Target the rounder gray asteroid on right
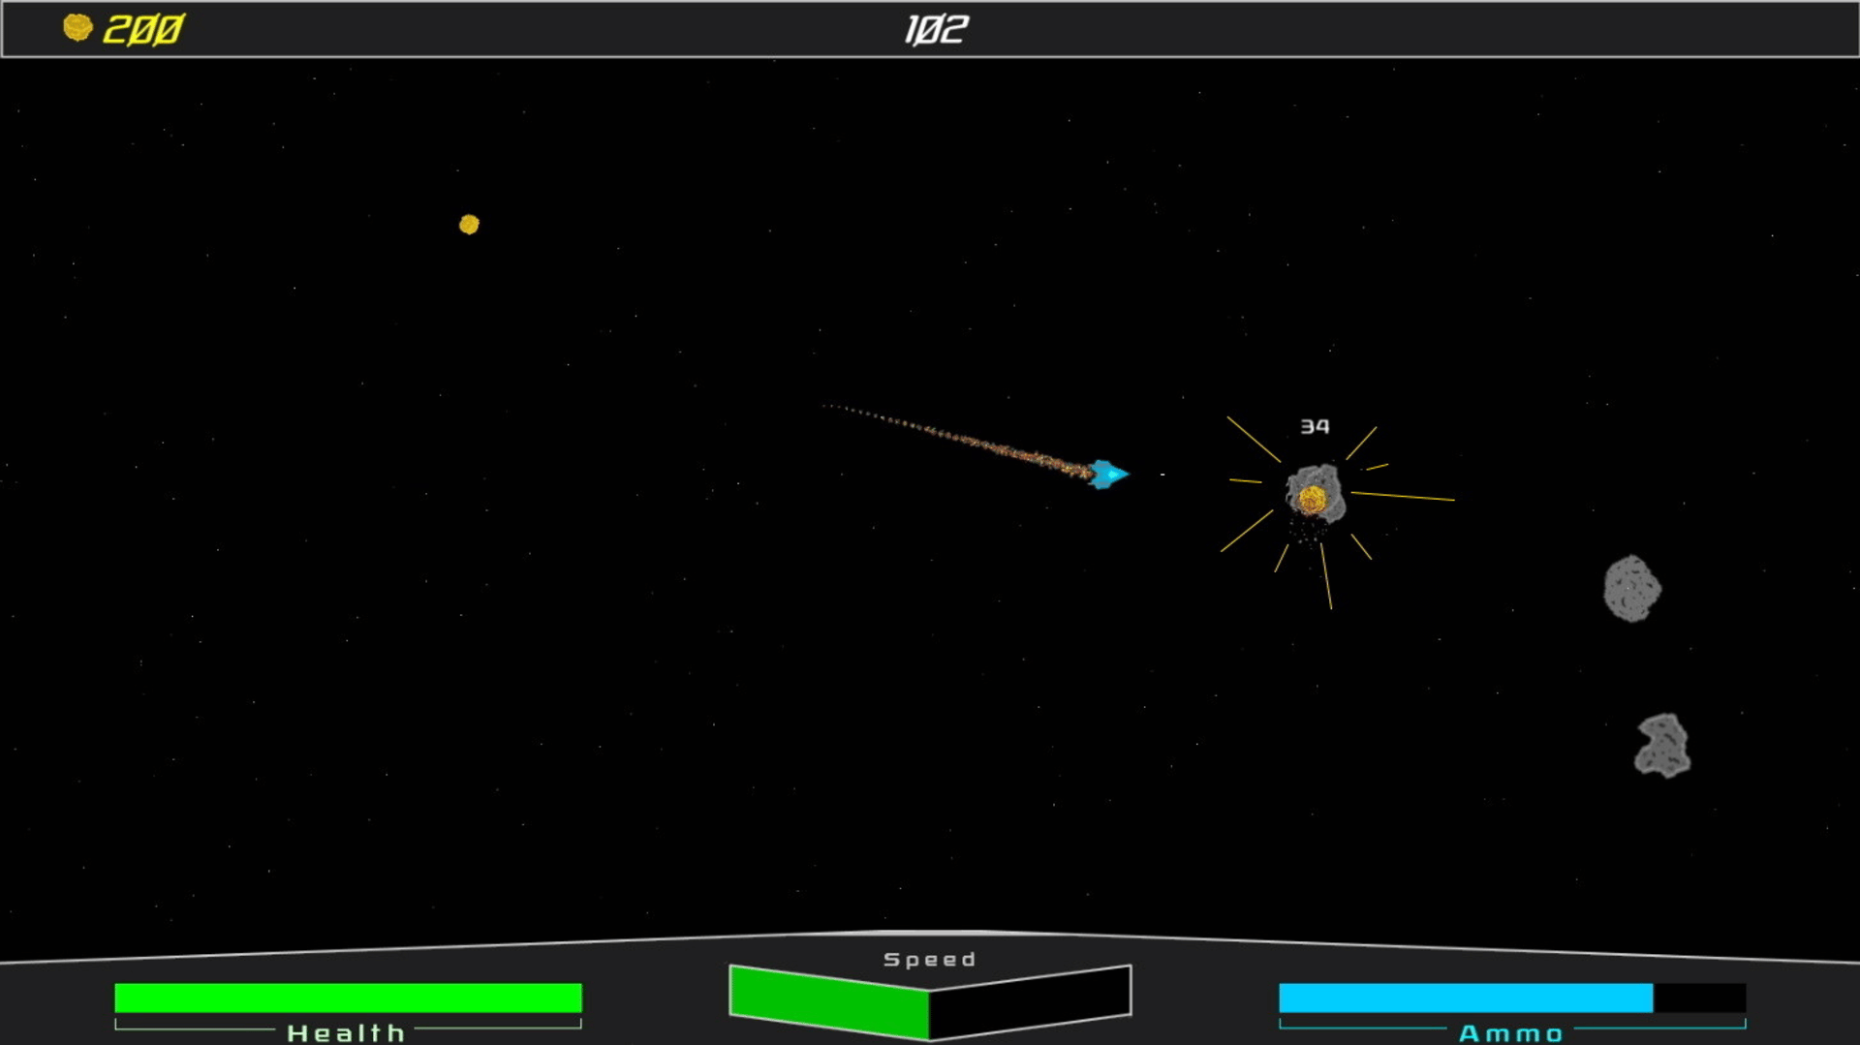Screen dimensions: 1860x1045 [x=1631, y=589]
